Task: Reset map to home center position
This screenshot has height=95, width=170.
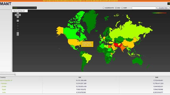Action: (x=18, y=15)
